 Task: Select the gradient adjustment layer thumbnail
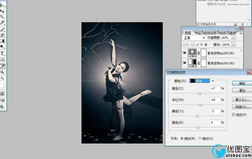(192, 63)
